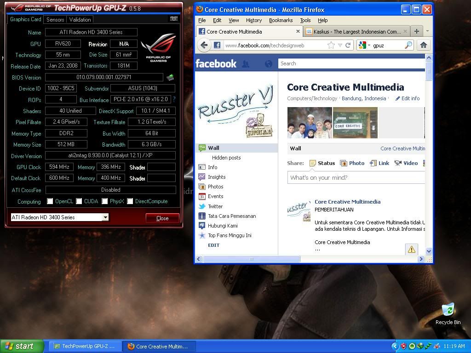Click the Photo share icon

(343, 163)
